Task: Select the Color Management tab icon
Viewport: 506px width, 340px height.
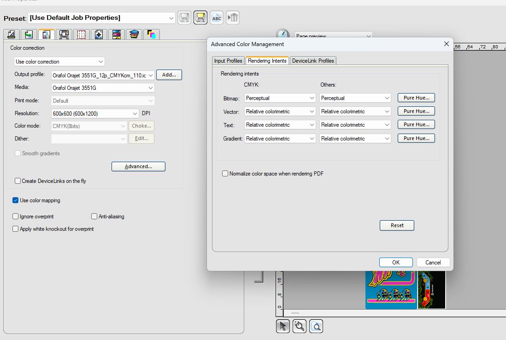Action: pyautogui.click(x=46, y=34)
